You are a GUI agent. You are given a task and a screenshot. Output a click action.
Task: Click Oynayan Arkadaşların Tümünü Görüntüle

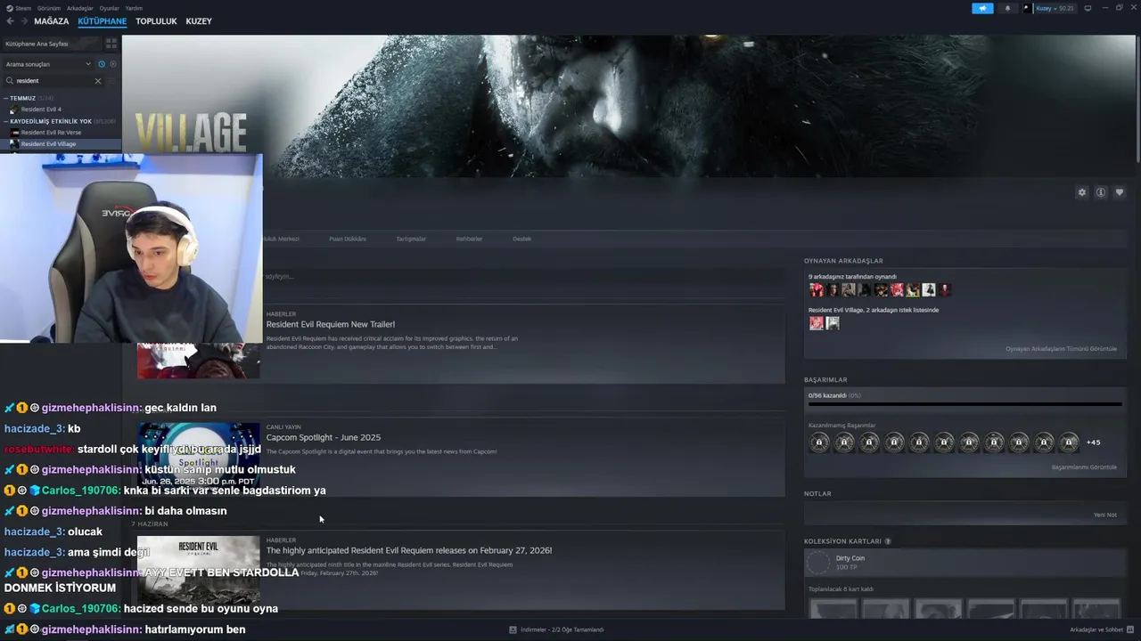click(x=1061, y=349)
